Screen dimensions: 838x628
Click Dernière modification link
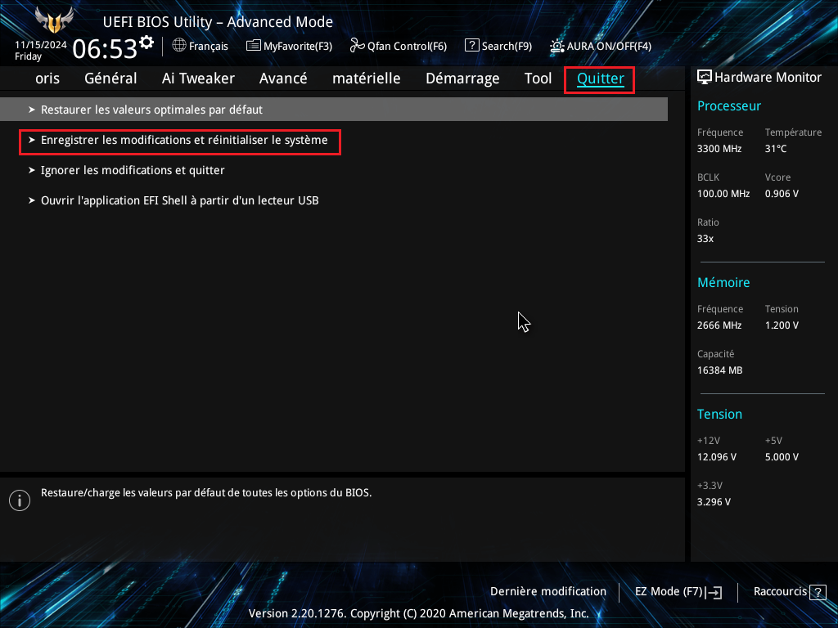(x=548, y=592)
